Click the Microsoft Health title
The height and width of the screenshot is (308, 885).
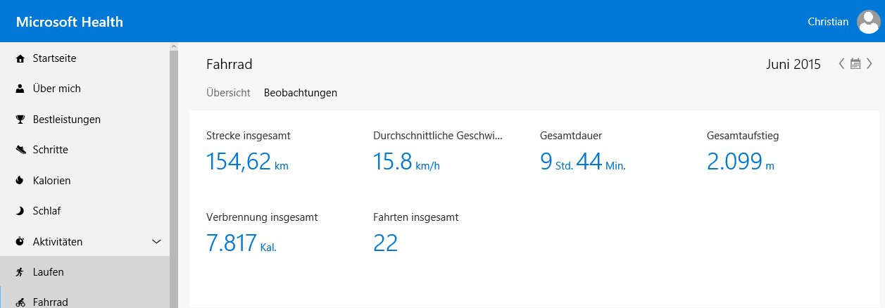(x=70, y=22)
